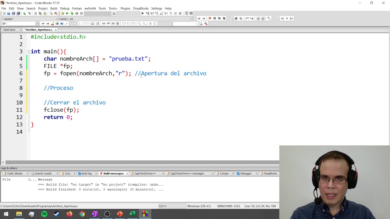Image resolution: width=390 pixels, height=219 pixels.
Task: Start debugger with the Debug/Continue icon
Action: pos(143,13)
